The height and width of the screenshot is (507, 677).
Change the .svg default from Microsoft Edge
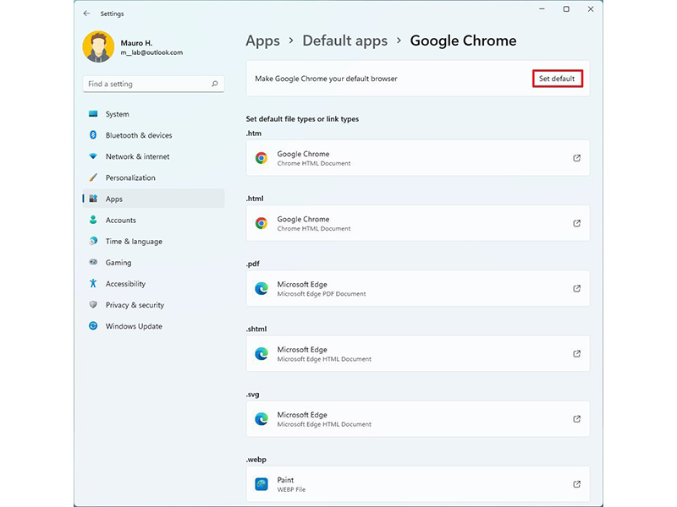click(417, 418)
